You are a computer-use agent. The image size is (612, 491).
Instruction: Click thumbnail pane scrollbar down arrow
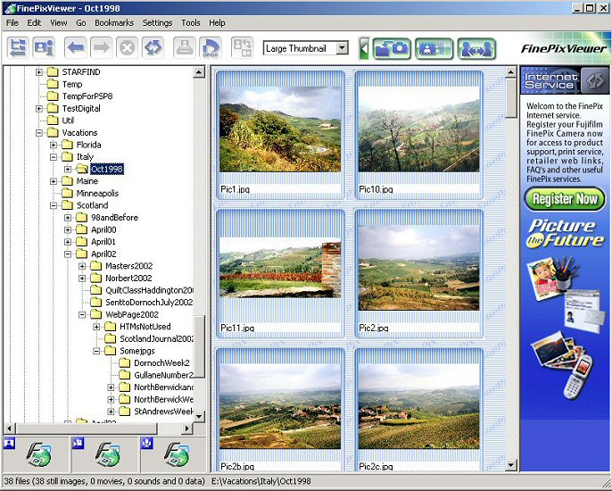click(x=511, y=465)
